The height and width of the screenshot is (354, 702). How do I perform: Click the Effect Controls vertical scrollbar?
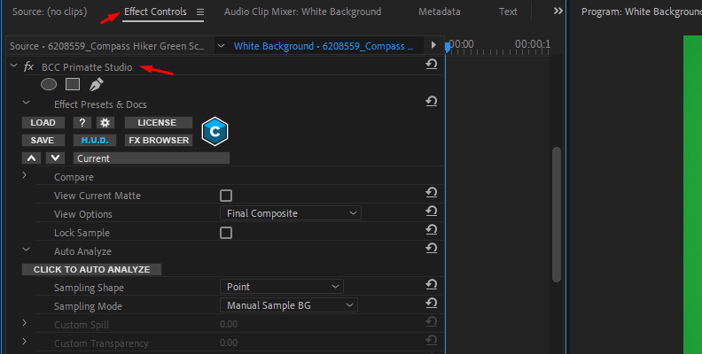pos(557,214)
